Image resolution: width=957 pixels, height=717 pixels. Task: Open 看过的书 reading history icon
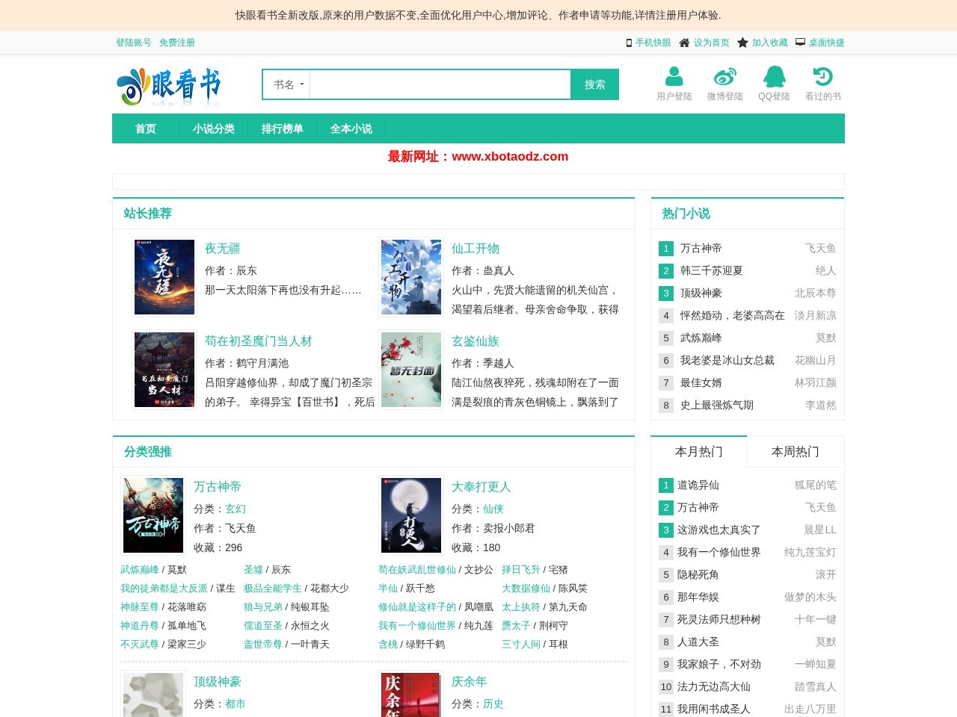(x=823, y=77)
